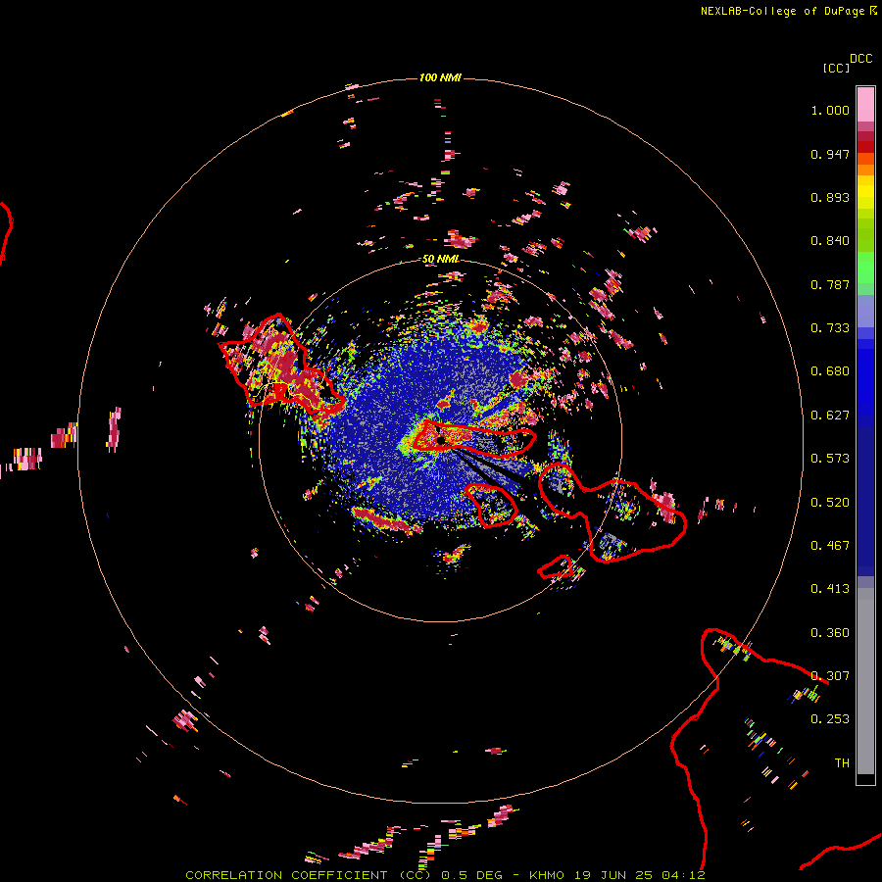Click the 0.307 scale value

(830, 676)
